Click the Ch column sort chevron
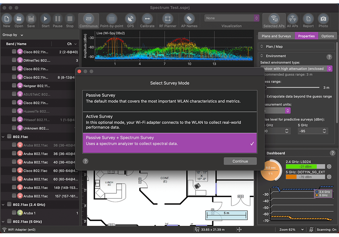This screenshot has height=237, width=339. pyautogui.click(x=76, y=44)
